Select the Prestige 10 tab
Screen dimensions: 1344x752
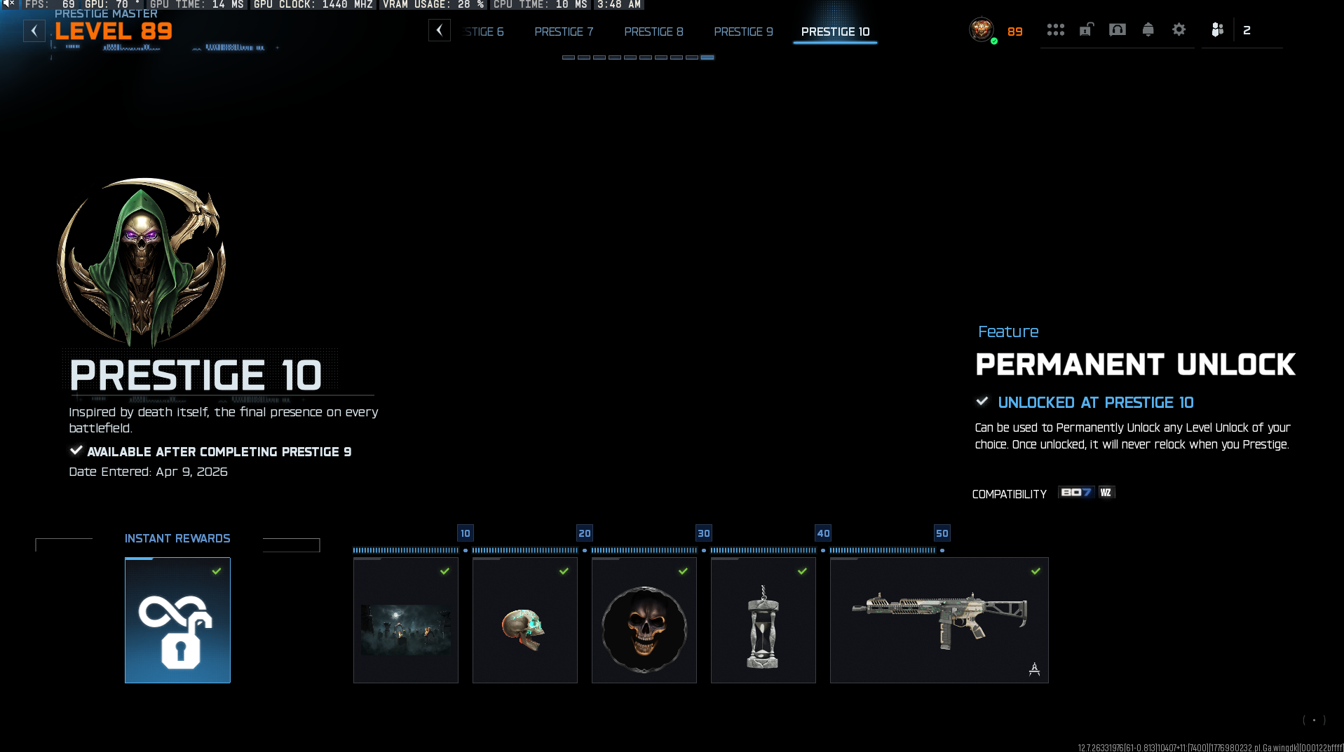(835, 32)
